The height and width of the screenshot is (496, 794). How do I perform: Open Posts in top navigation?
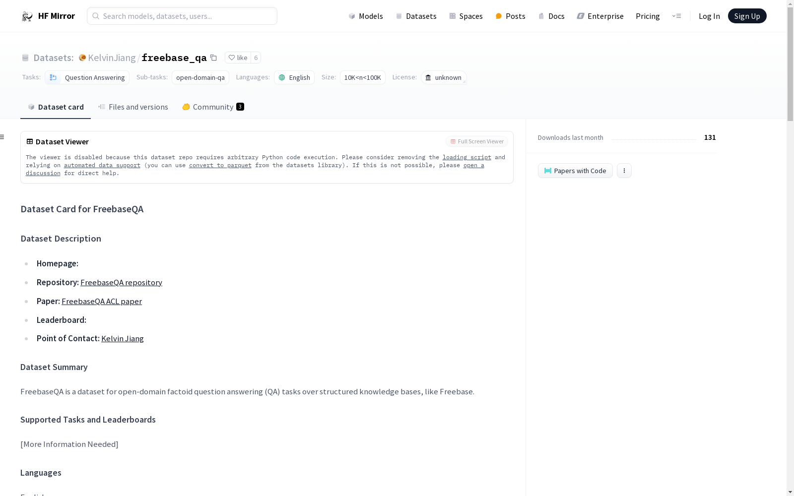510,16
